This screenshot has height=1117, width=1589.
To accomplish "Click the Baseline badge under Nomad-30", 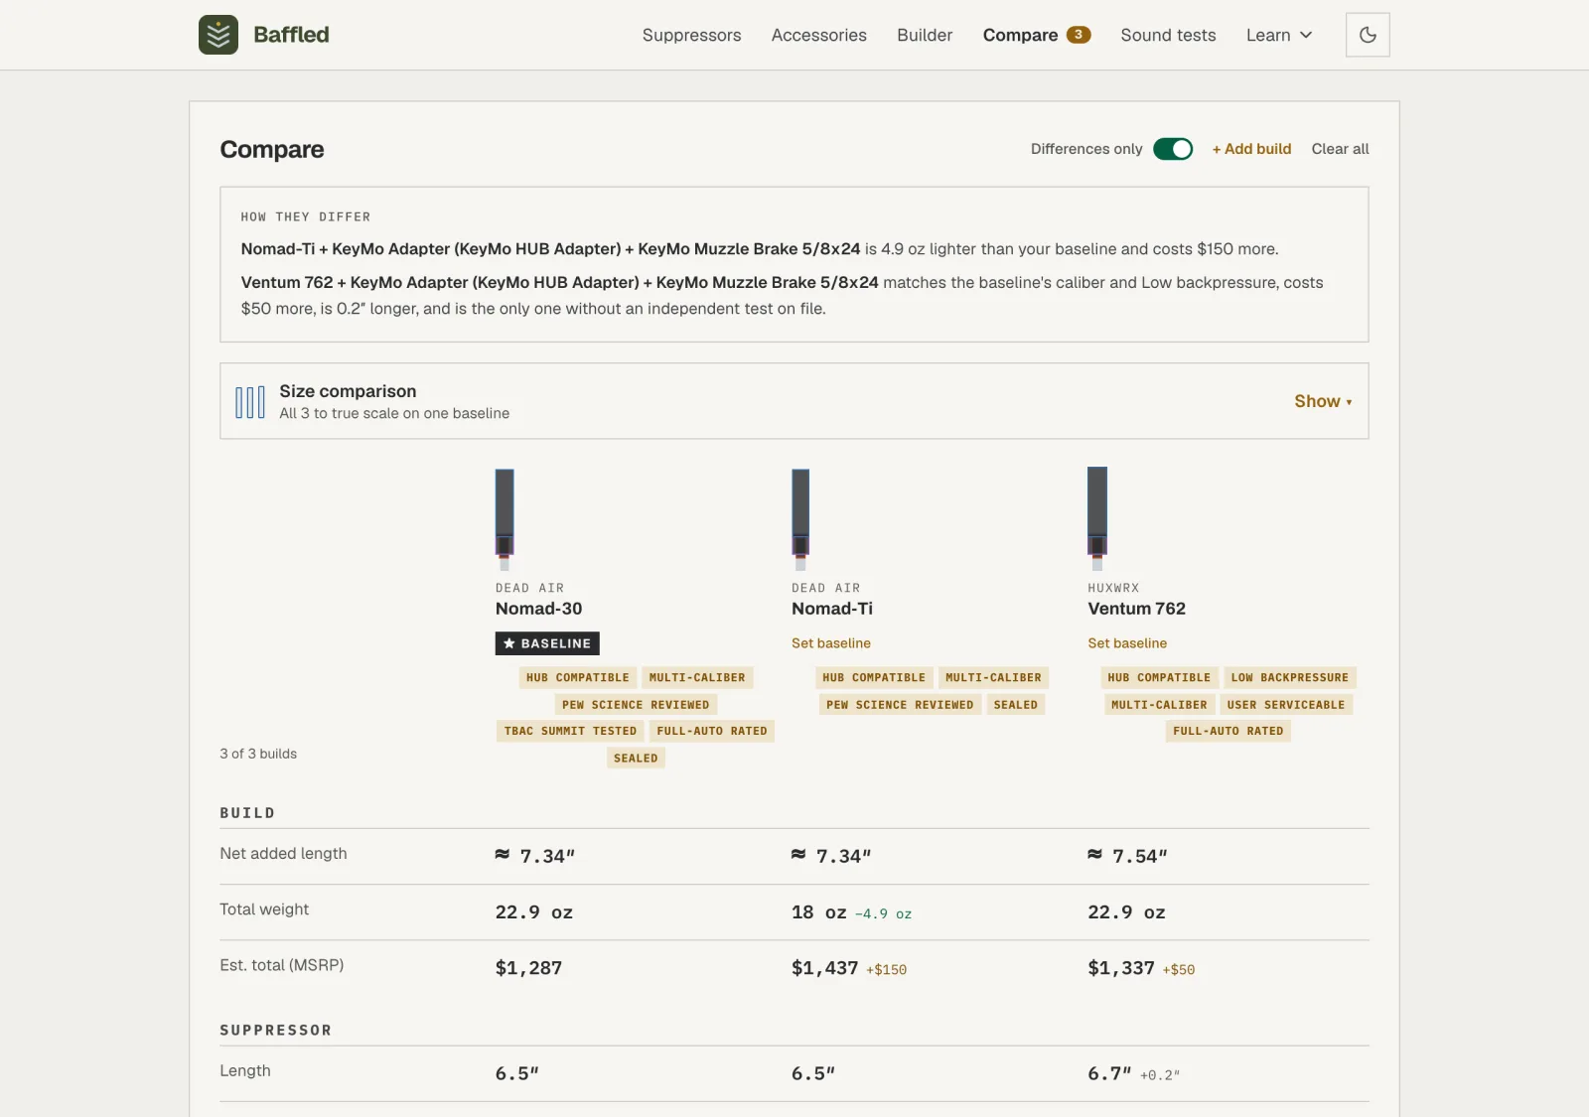I will pyautogui.click(x=547, y=643).
